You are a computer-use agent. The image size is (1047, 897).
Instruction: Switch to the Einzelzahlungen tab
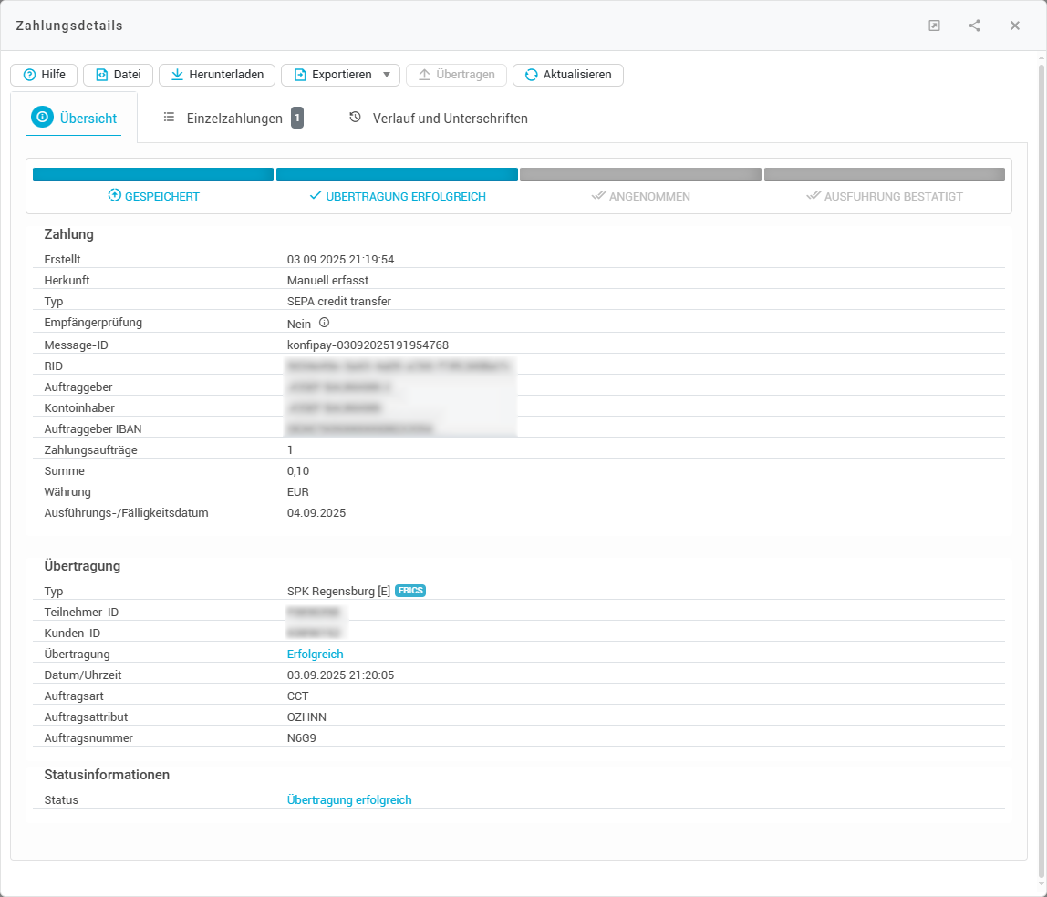tap(233, 119)
